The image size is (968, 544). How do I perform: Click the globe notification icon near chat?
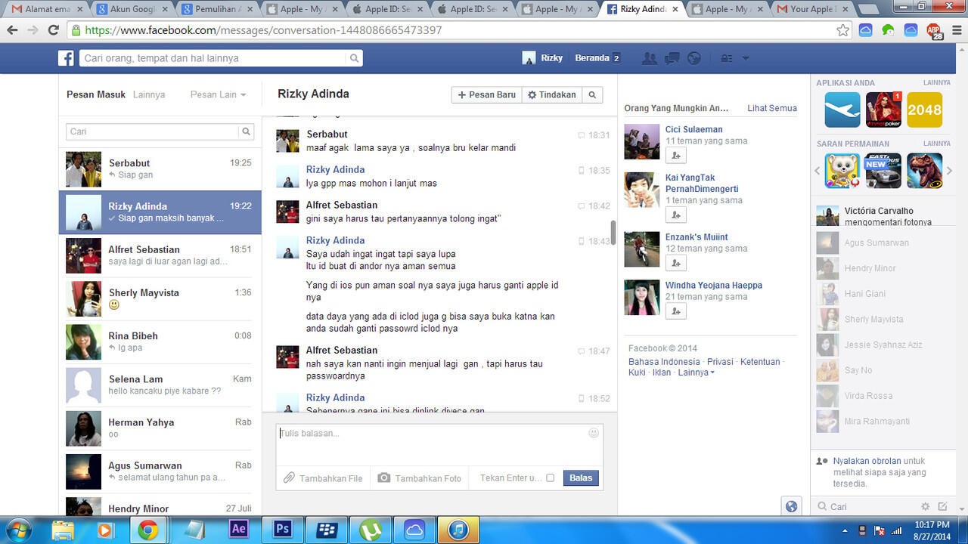(x=791, y=506)
